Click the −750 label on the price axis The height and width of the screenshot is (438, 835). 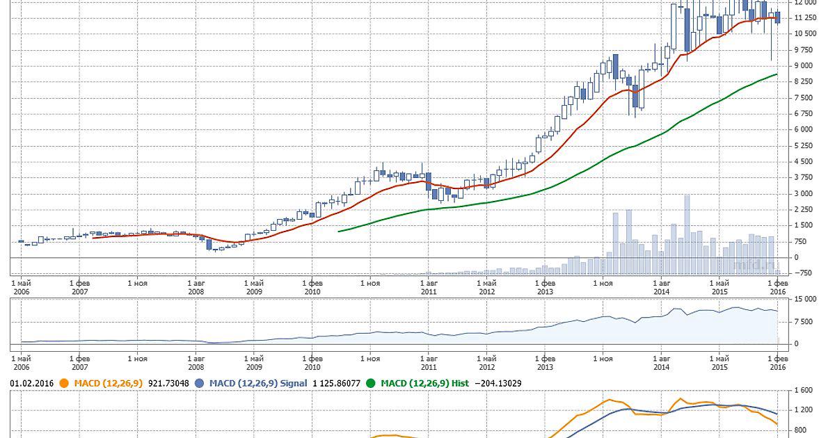tap(804, 273)
